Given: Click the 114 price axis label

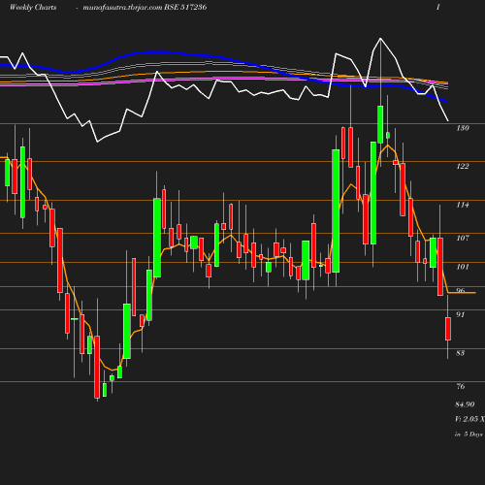Looking at the screenshot, I should tap(463, 205).
